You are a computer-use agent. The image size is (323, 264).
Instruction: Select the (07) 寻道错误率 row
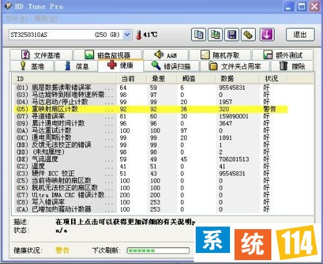151,116
